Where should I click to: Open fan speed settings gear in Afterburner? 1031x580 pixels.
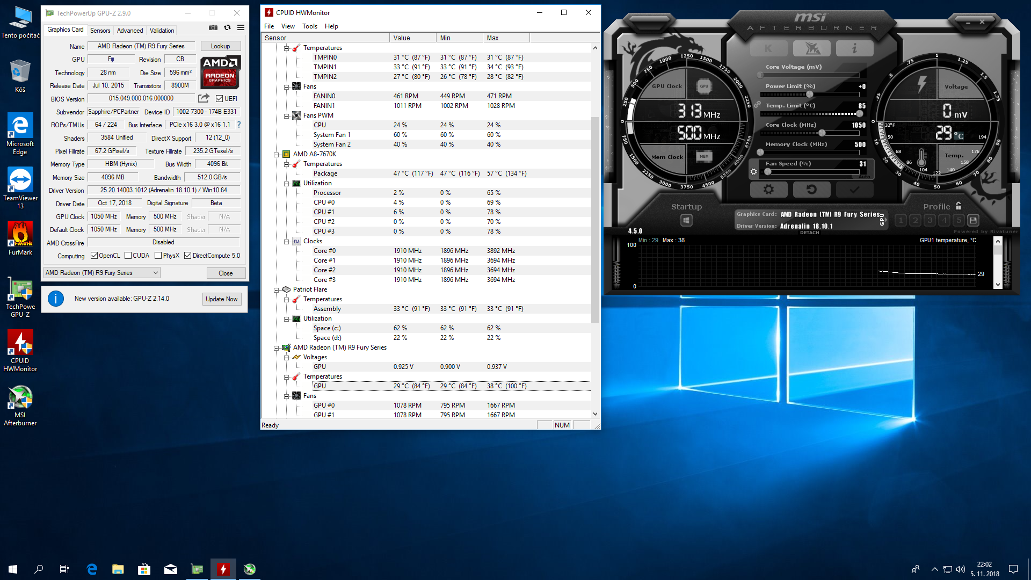[753, 172]
